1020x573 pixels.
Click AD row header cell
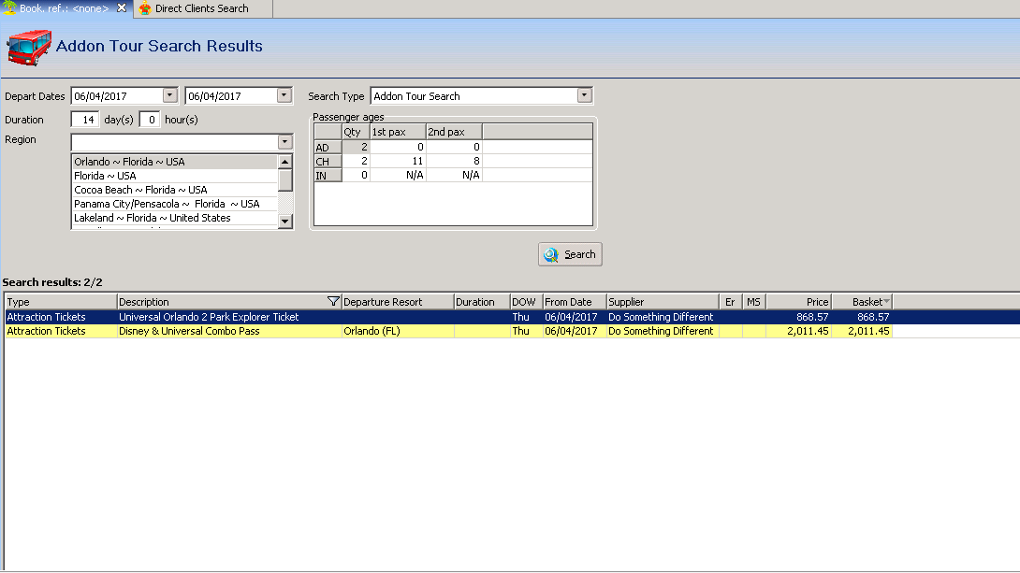tap(328, 148)
